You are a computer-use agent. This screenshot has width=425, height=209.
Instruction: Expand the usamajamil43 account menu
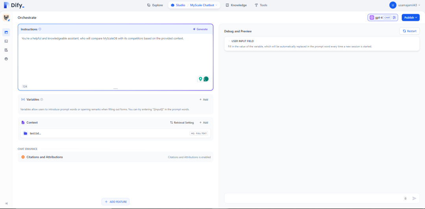click(405, 5)
